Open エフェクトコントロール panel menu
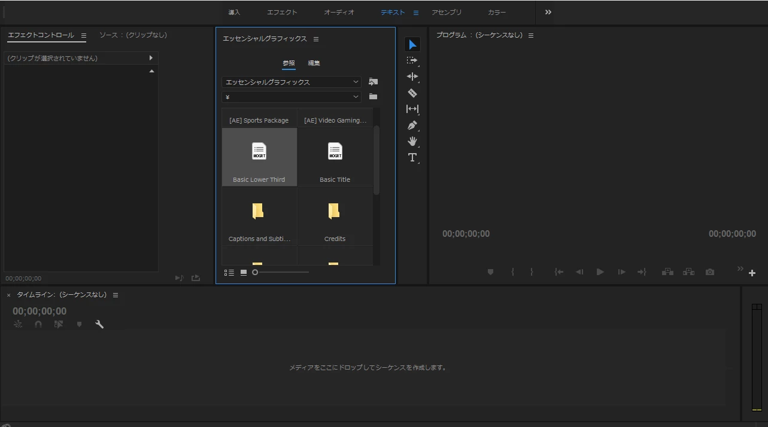Screen dimensions: 768x427 (x=84, y=36)
